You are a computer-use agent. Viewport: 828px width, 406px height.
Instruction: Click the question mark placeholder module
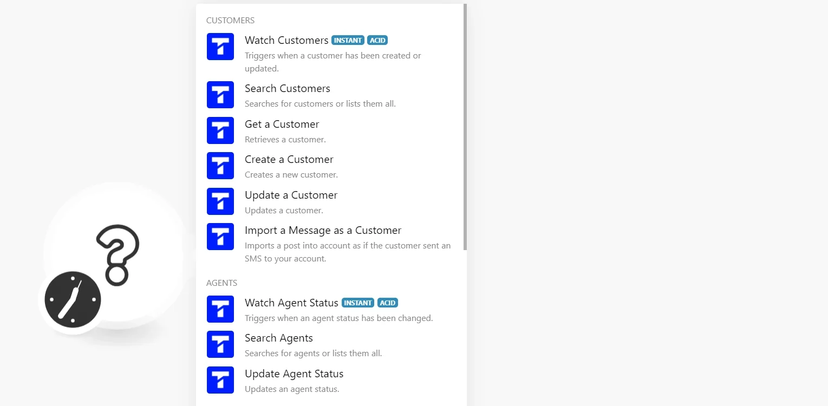pyautogui.click(x=116, y=256)
